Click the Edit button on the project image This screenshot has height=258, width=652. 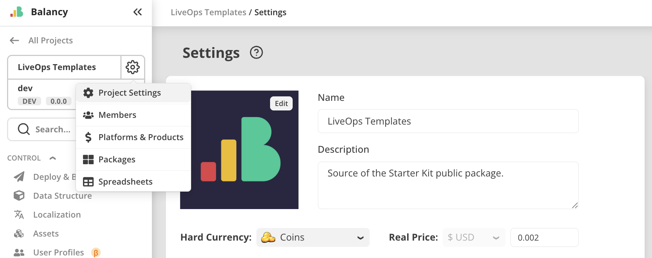click(x=281, y=103)
